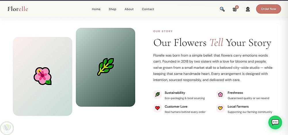Open the search magnifier icon

coord(222,9)
